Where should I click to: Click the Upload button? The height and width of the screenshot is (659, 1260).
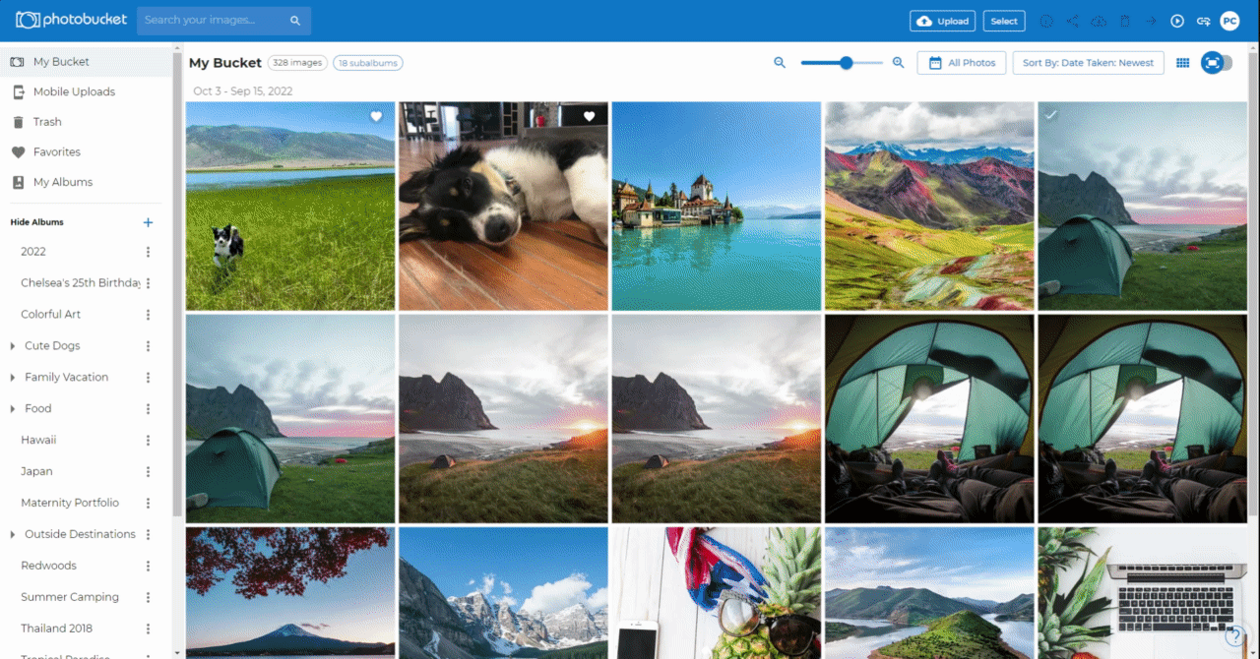pyautogui.click(x=943, y=21)
